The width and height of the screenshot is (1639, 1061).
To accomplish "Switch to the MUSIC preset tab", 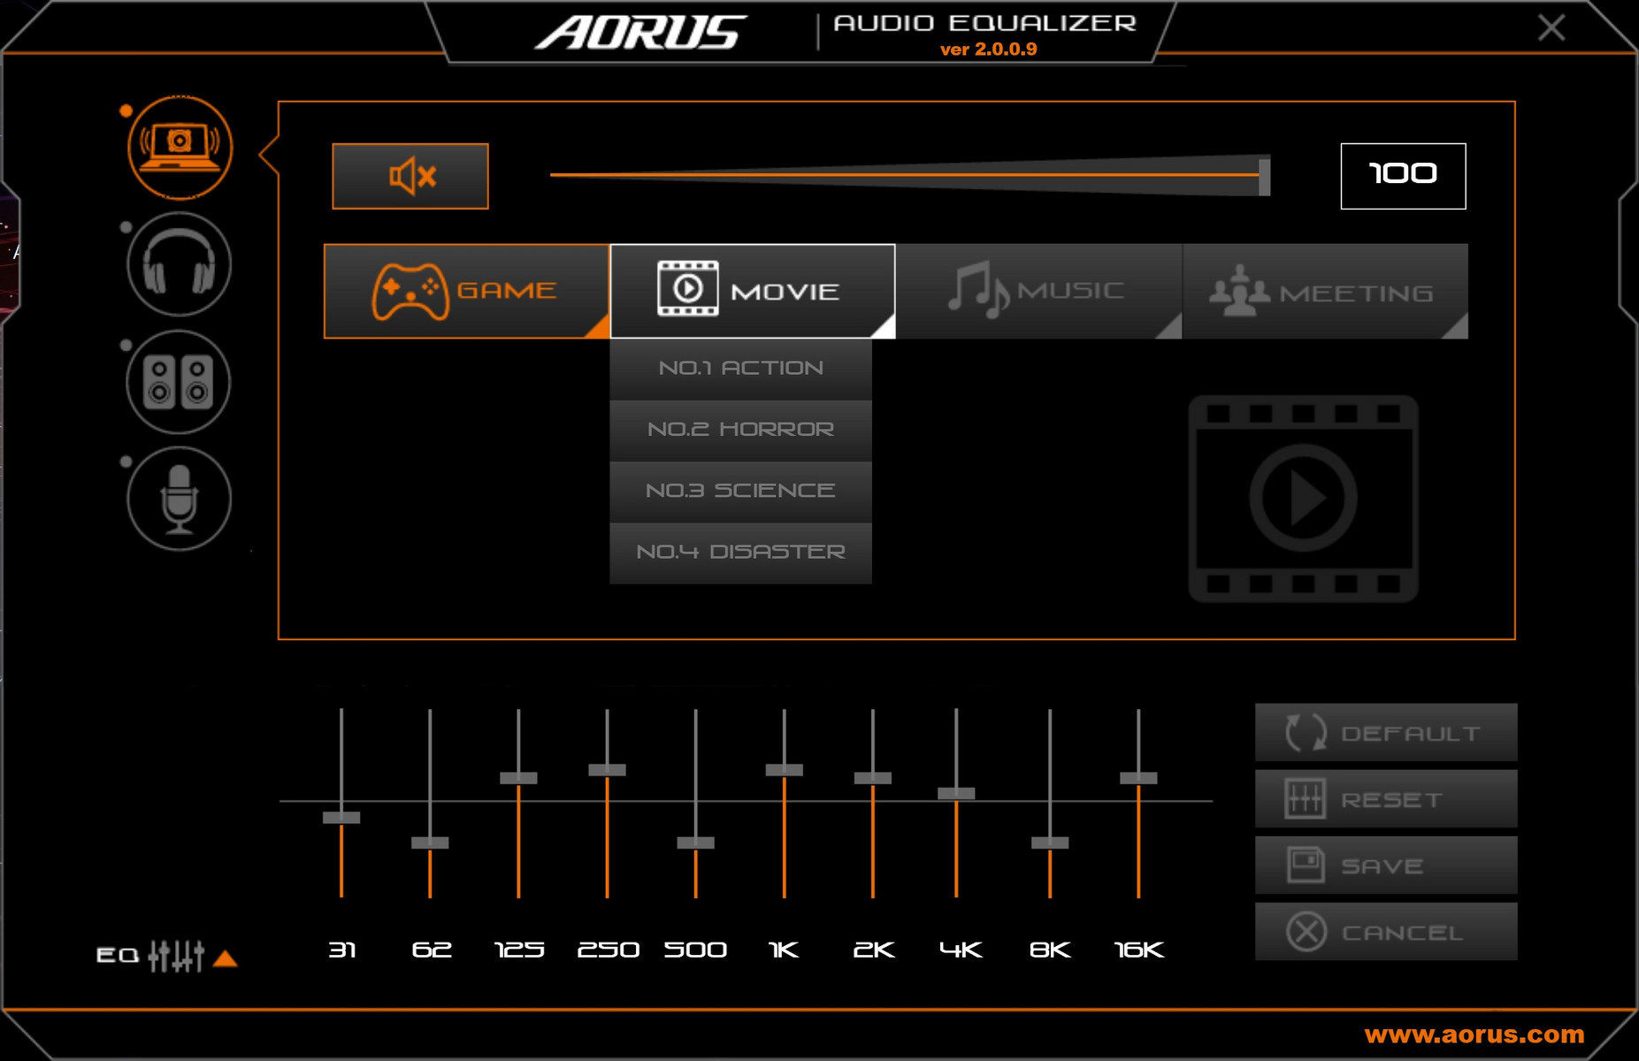I will (x=1038, y=291).
